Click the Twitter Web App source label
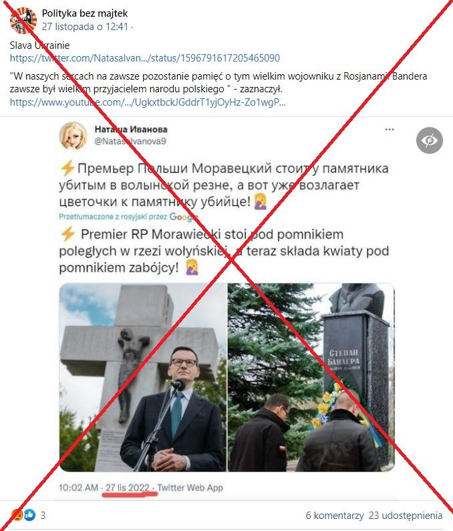Screen dimensions: 453x531 190,488
